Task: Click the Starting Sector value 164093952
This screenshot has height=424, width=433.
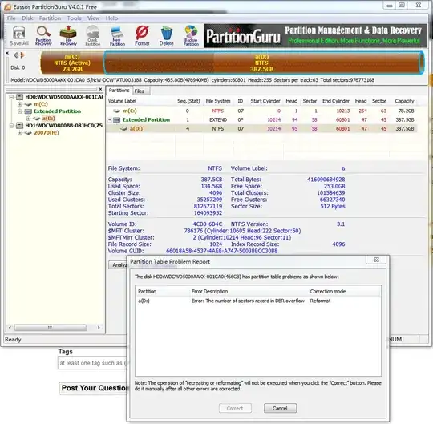Action: click(208, 213)
